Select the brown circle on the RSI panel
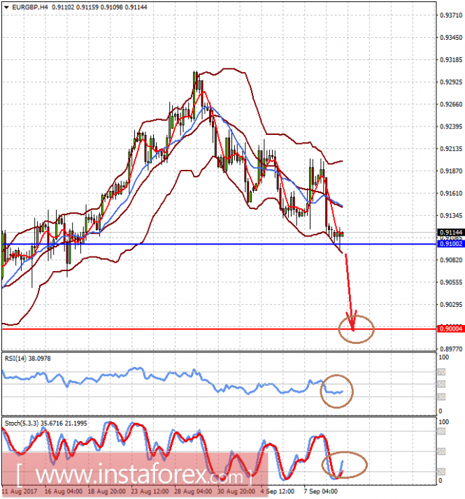This screenshot has height=499, width=465. tap(336, 391)
